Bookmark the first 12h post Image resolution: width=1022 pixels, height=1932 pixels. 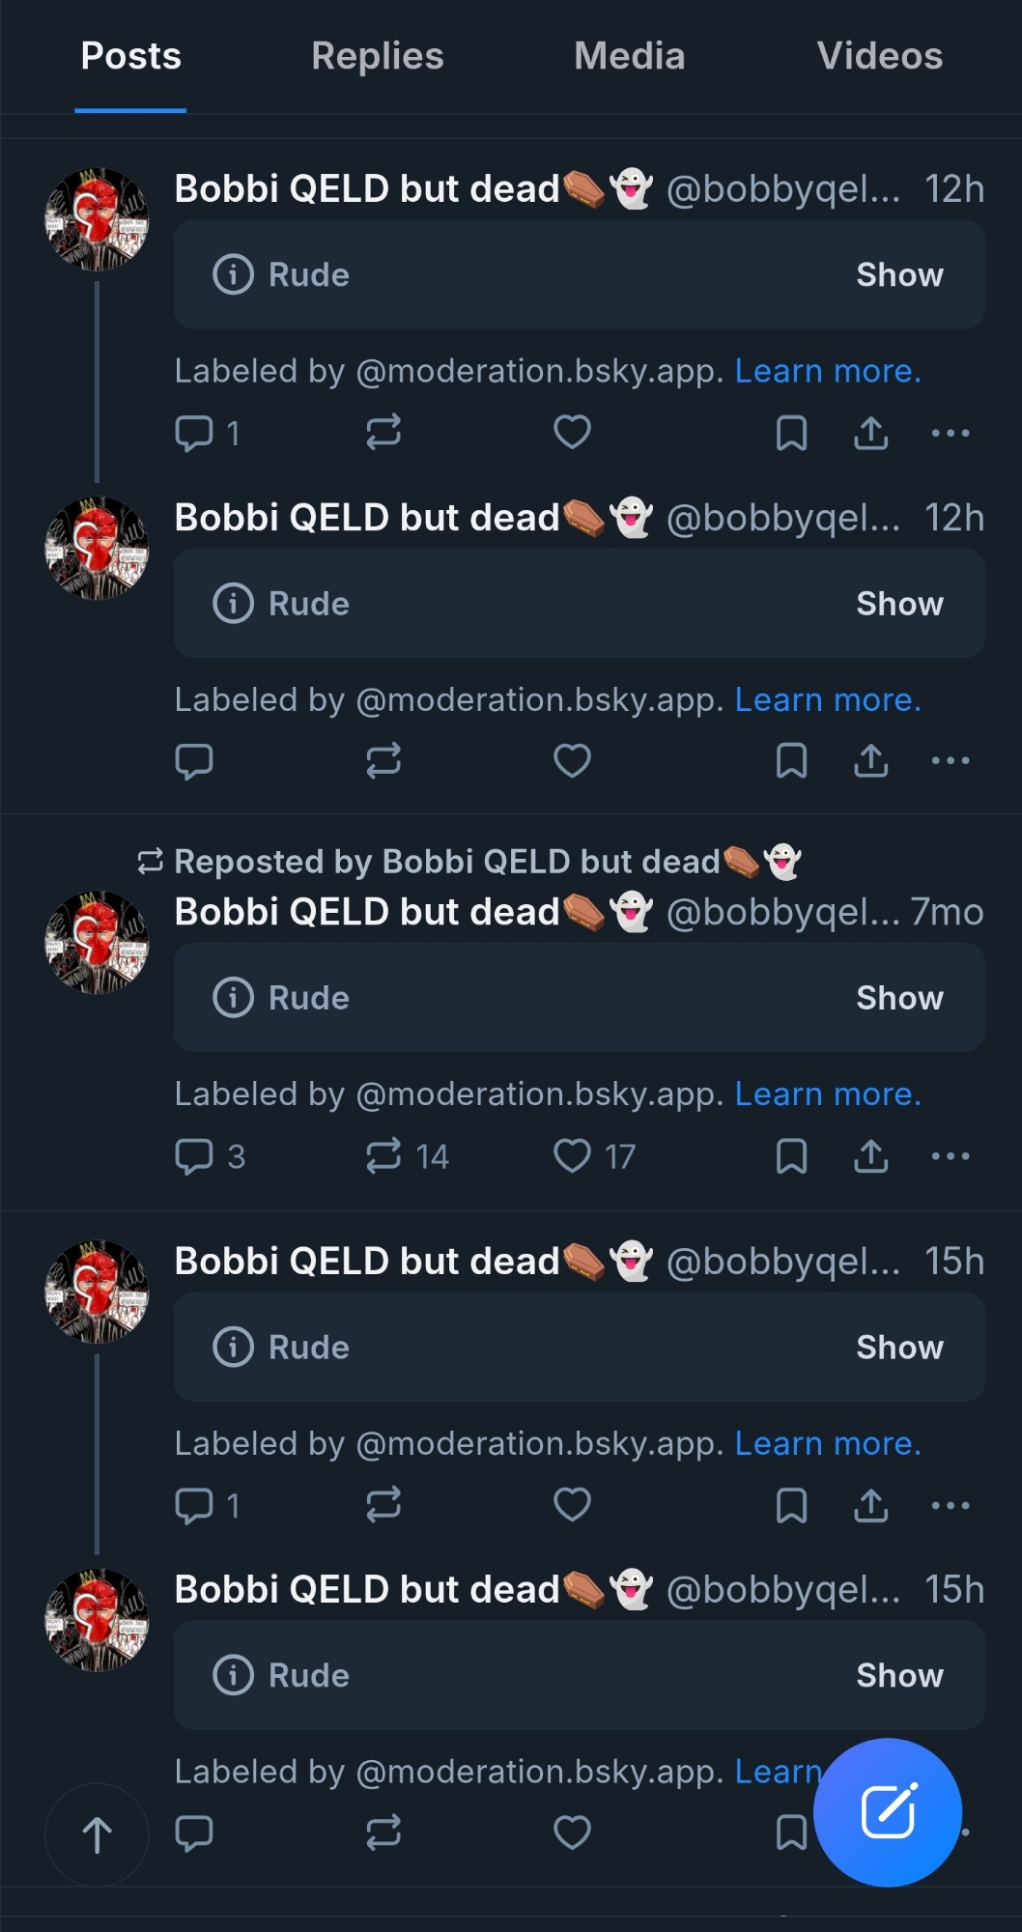(x=791, y=433)
